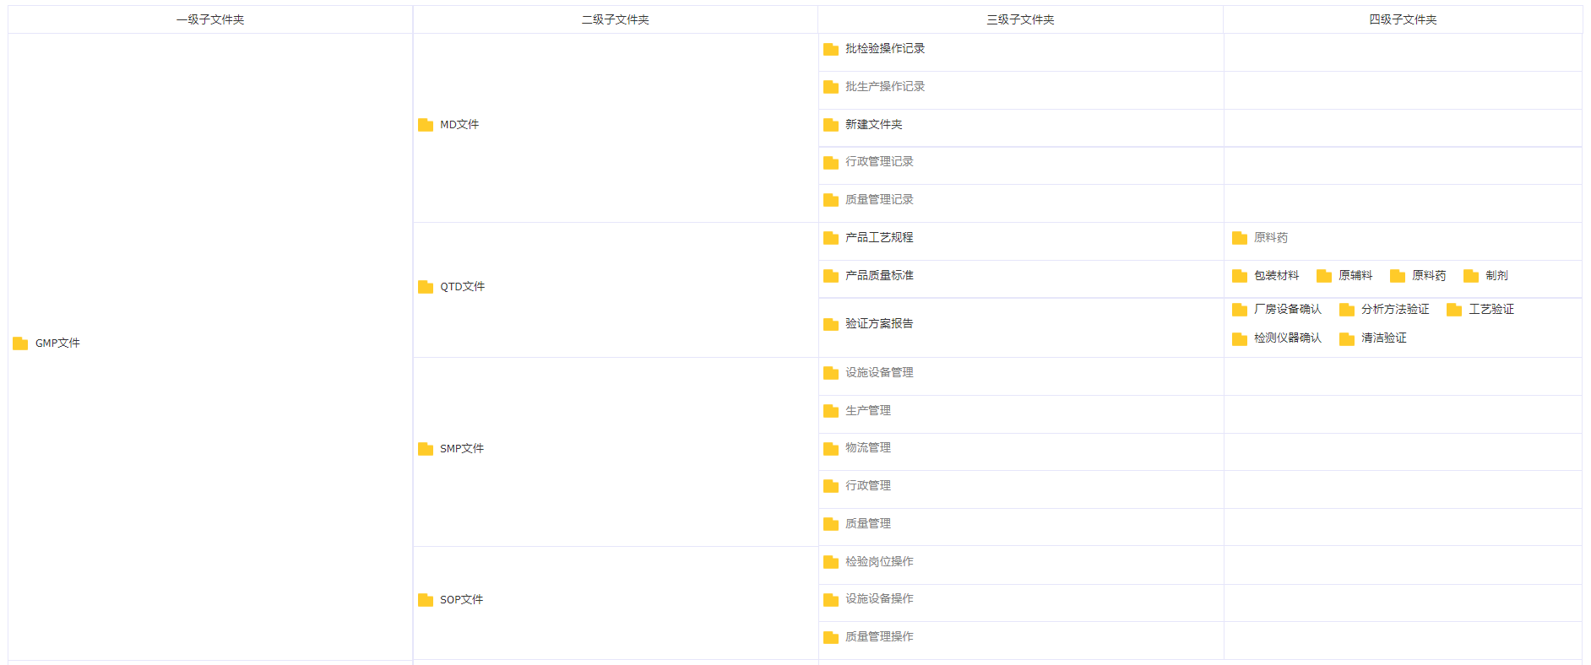Image resolution: width=1591 pixels, height=665 pixels.
Task: Open 原料药 in the 产品工艺规程 row
Action: click(1271, 237)
